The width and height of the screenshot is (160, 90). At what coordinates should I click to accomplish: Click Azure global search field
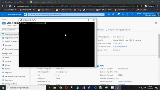pyautogui.click(x=66, y=14)
